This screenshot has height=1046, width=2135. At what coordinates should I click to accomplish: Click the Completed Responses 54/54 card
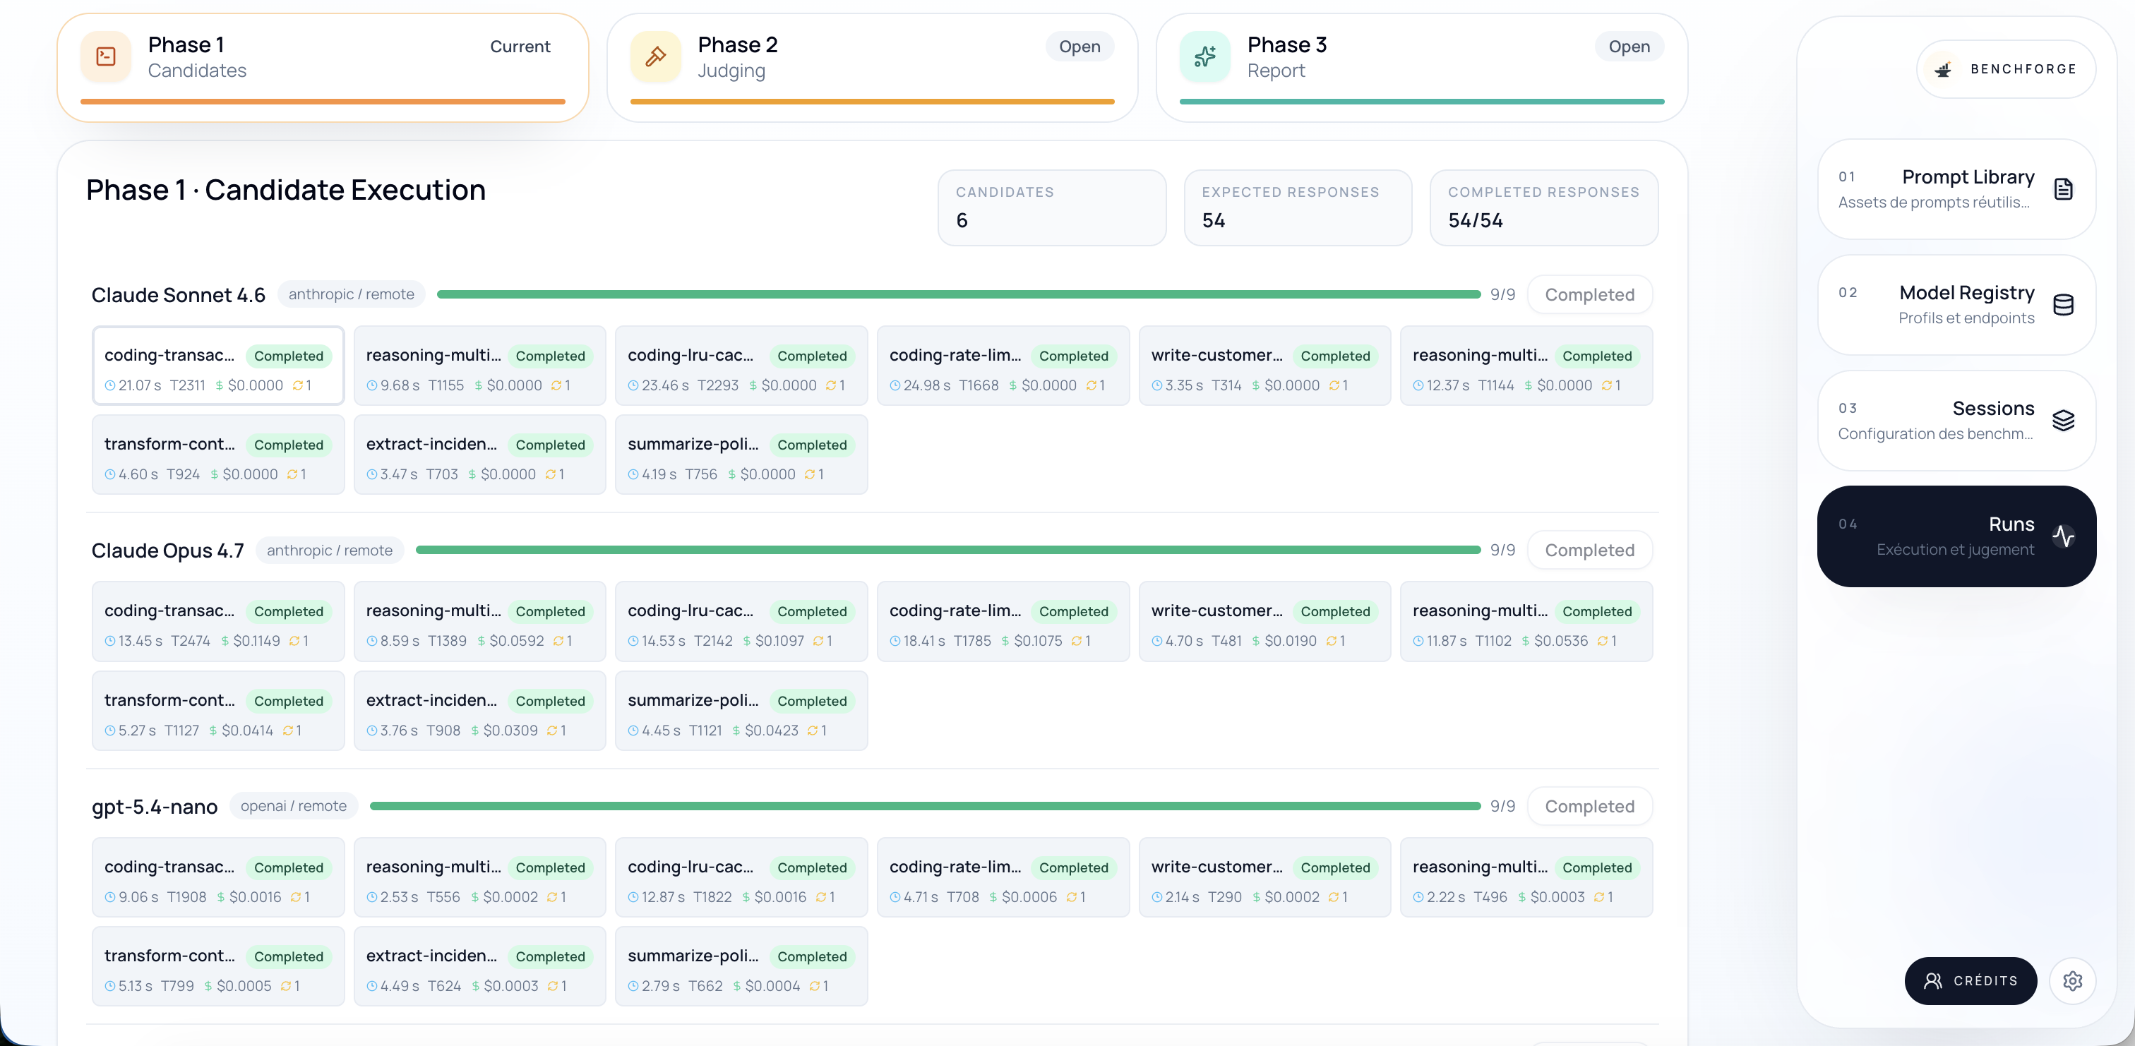pos(1544,208)
